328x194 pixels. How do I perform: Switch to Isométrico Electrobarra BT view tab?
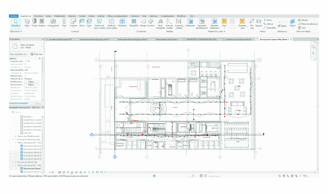(60, 39)
